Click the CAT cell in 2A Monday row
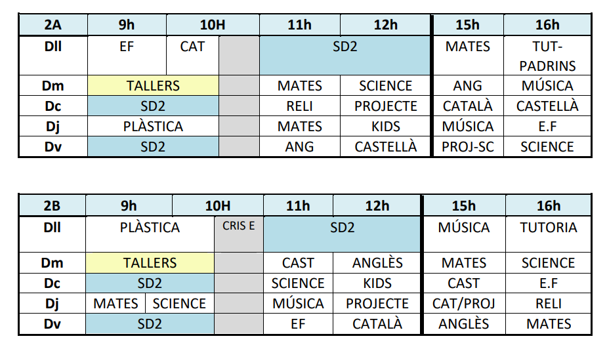The image size is (607, 349). click(x=192, y=47)
